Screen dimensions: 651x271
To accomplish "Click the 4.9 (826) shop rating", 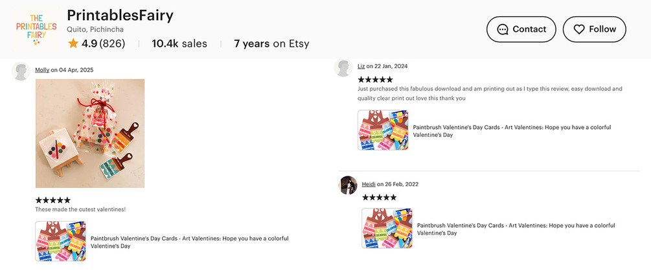I will [103, 44].
